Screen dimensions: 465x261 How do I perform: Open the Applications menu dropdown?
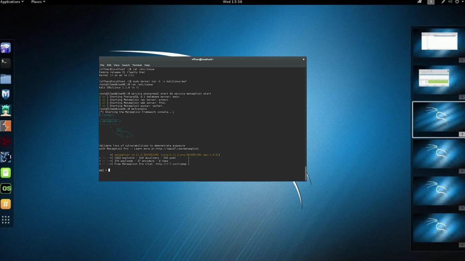click(x=12, y=2)
